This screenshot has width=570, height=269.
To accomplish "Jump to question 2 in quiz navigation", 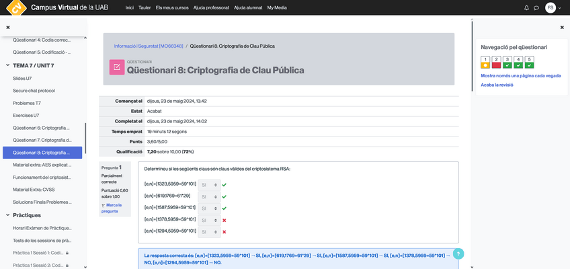I will pyautogui.click(x=497, y=63).
